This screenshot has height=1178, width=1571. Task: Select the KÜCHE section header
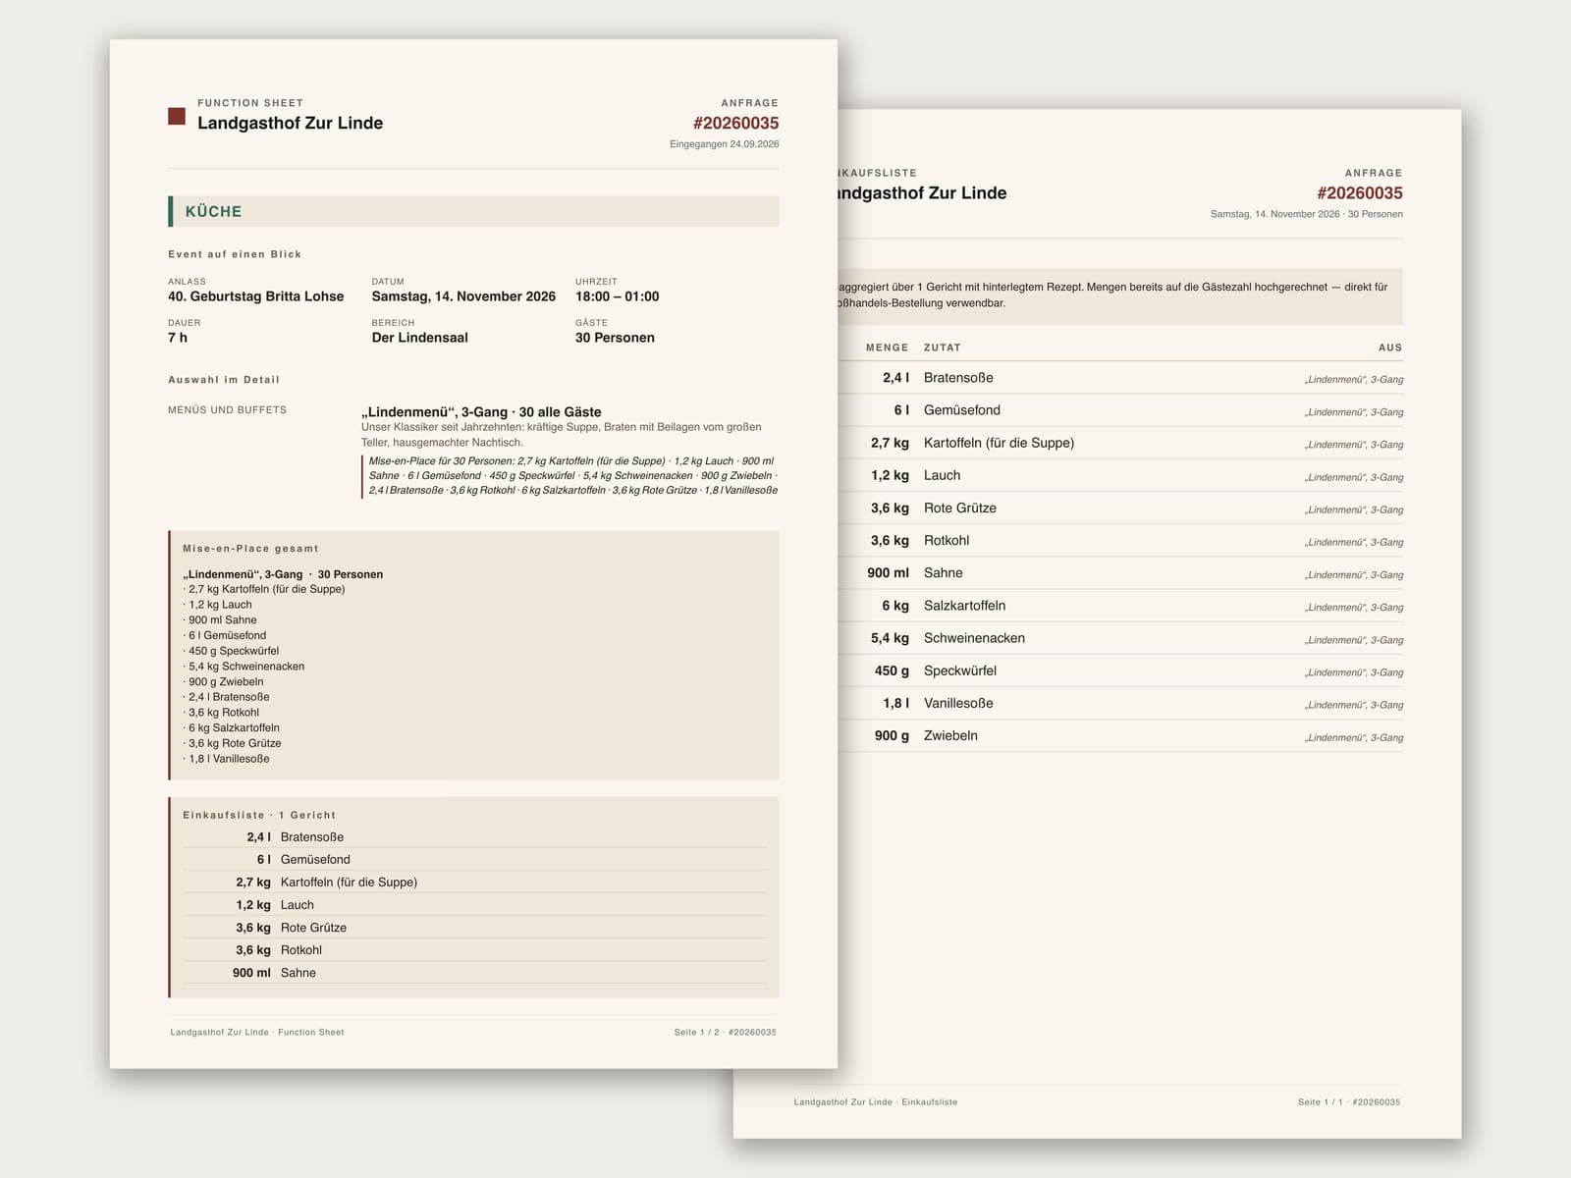(473, 211)
